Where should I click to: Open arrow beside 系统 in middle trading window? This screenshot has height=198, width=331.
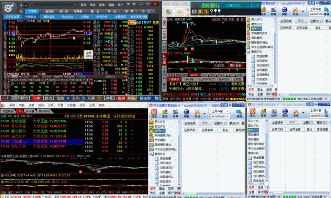click(x=204, y=114)
